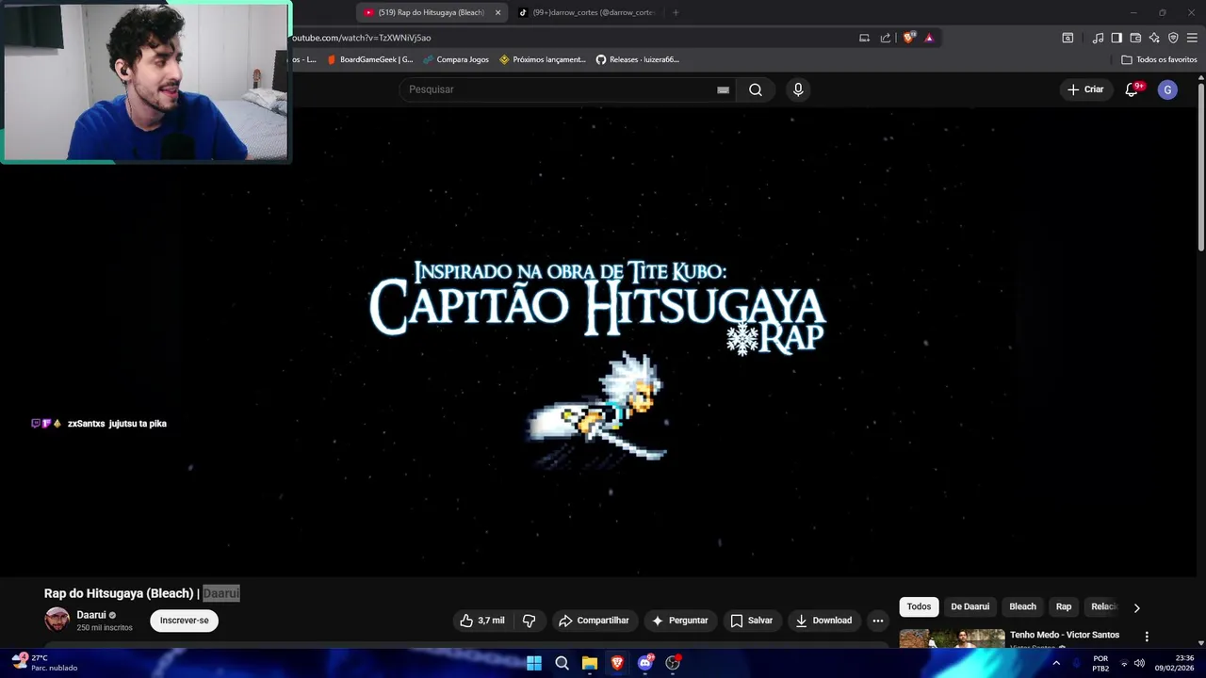Open the VPN shield toolbar icon
This screenshot has width=1206, height=678.
pyautogui.click(x=1173, y=38)
